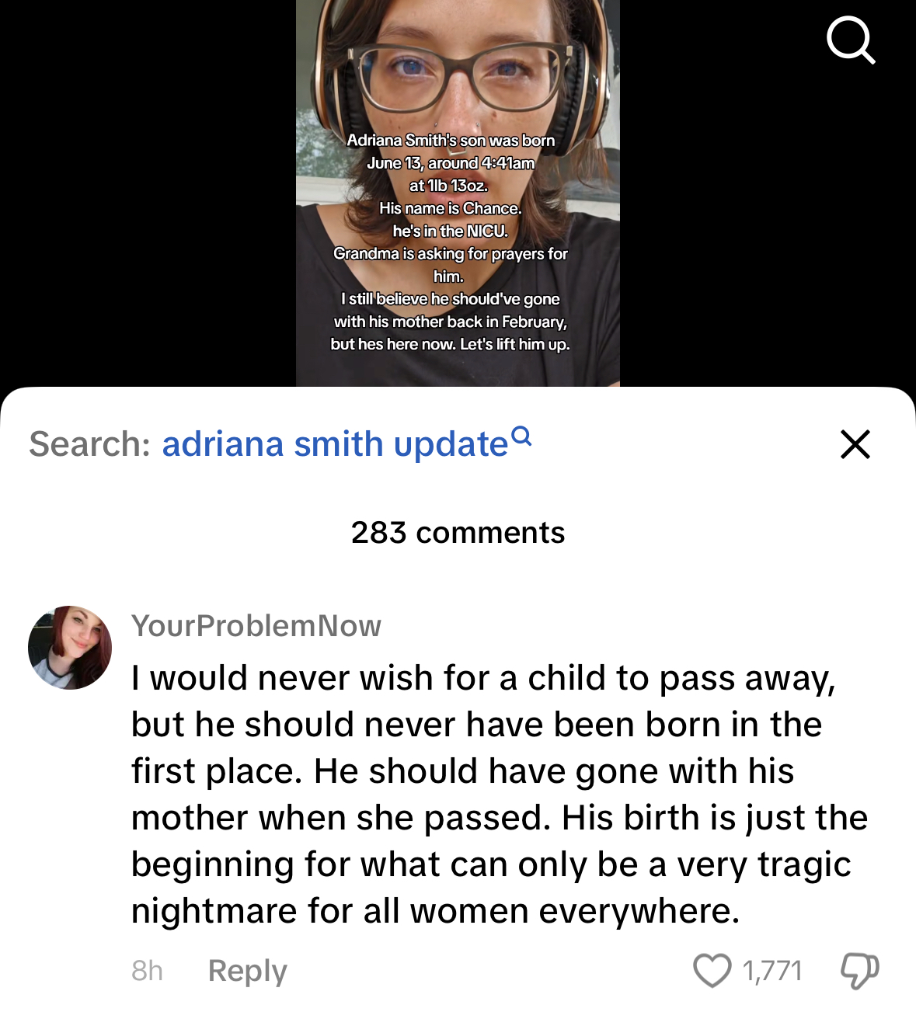Open the YourProblemNow username link

[256, 626]
